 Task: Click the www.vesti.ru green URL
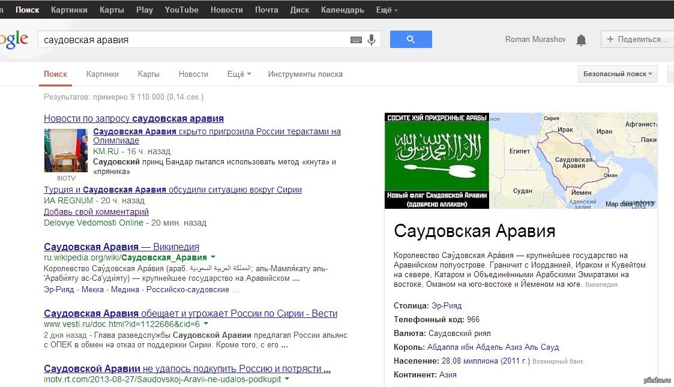tap(122, 324)
